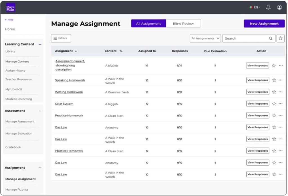Viewport: 288px width, 196px height.
Task: Open the user profile icon
Action: click(x=279, y=8)
